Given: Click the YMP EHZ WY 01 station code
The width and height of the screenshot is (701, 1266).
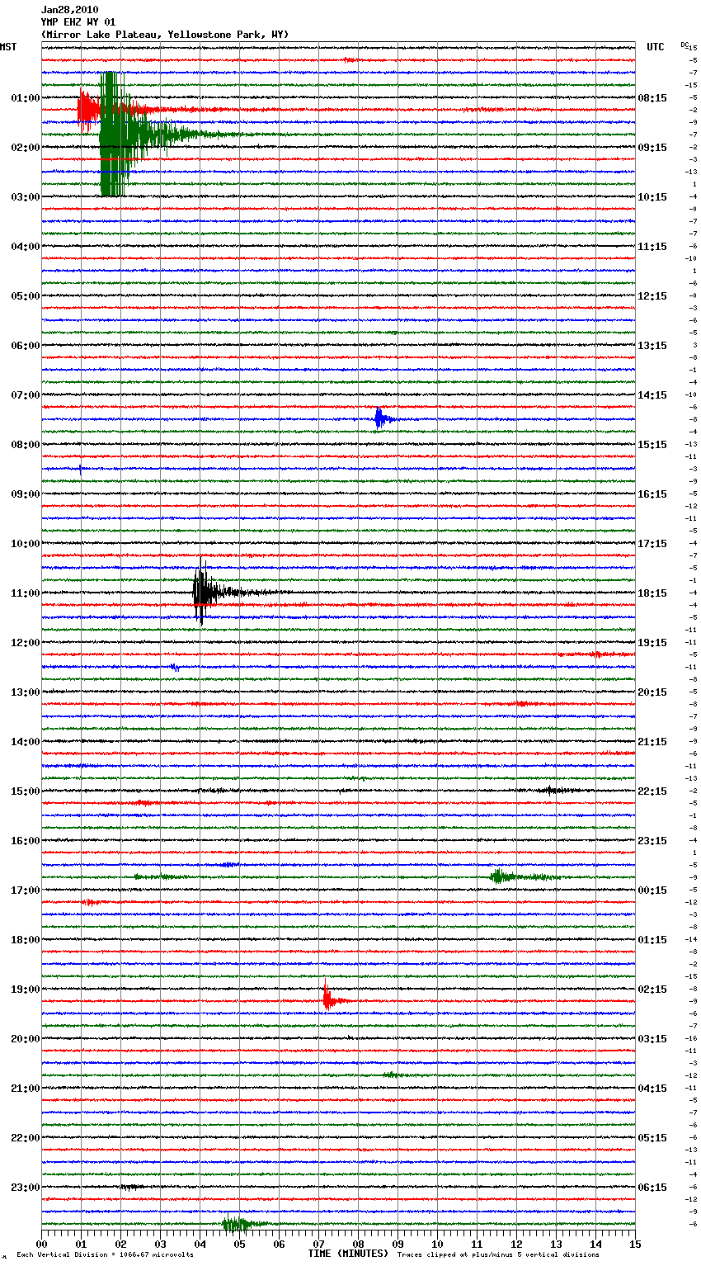Looking at the screenshot, I should coord(78,22).
